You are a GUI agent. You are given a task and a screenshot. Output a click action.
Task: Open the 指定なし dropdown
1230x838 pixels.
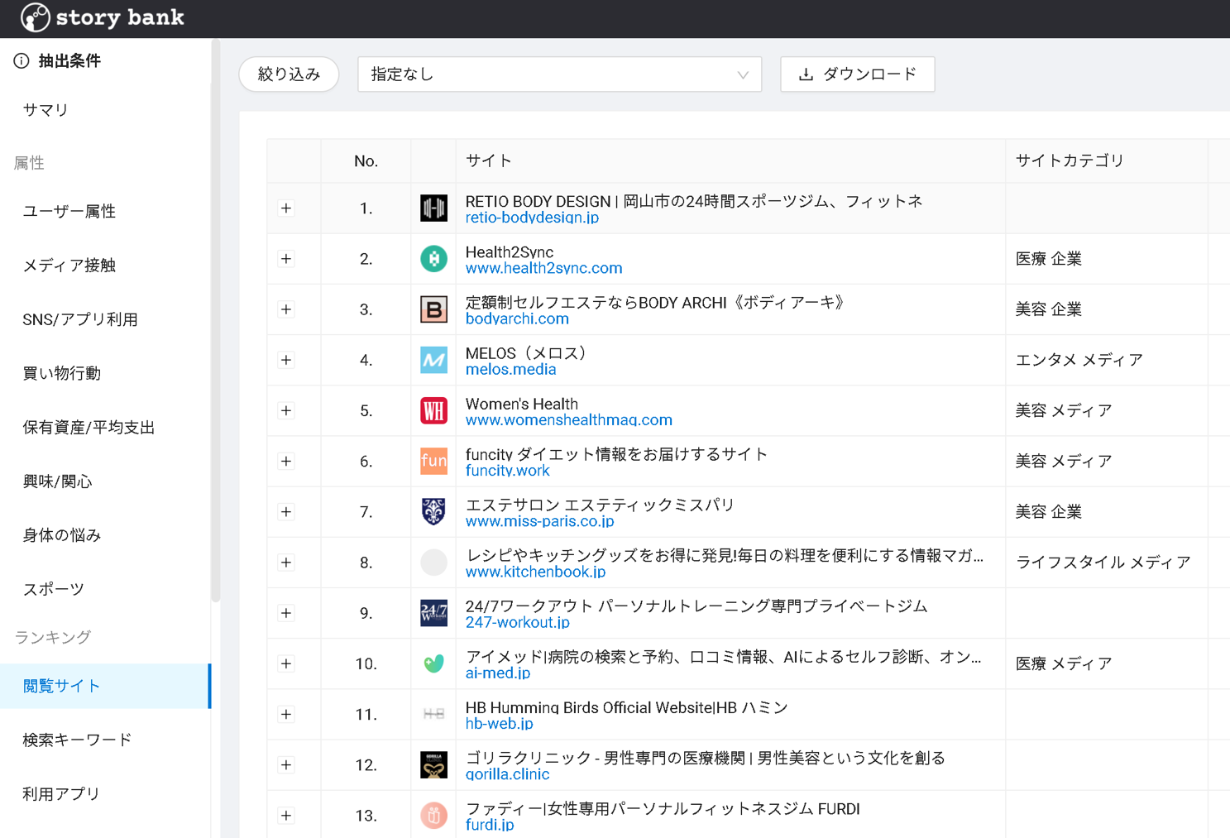pos(559,74)
